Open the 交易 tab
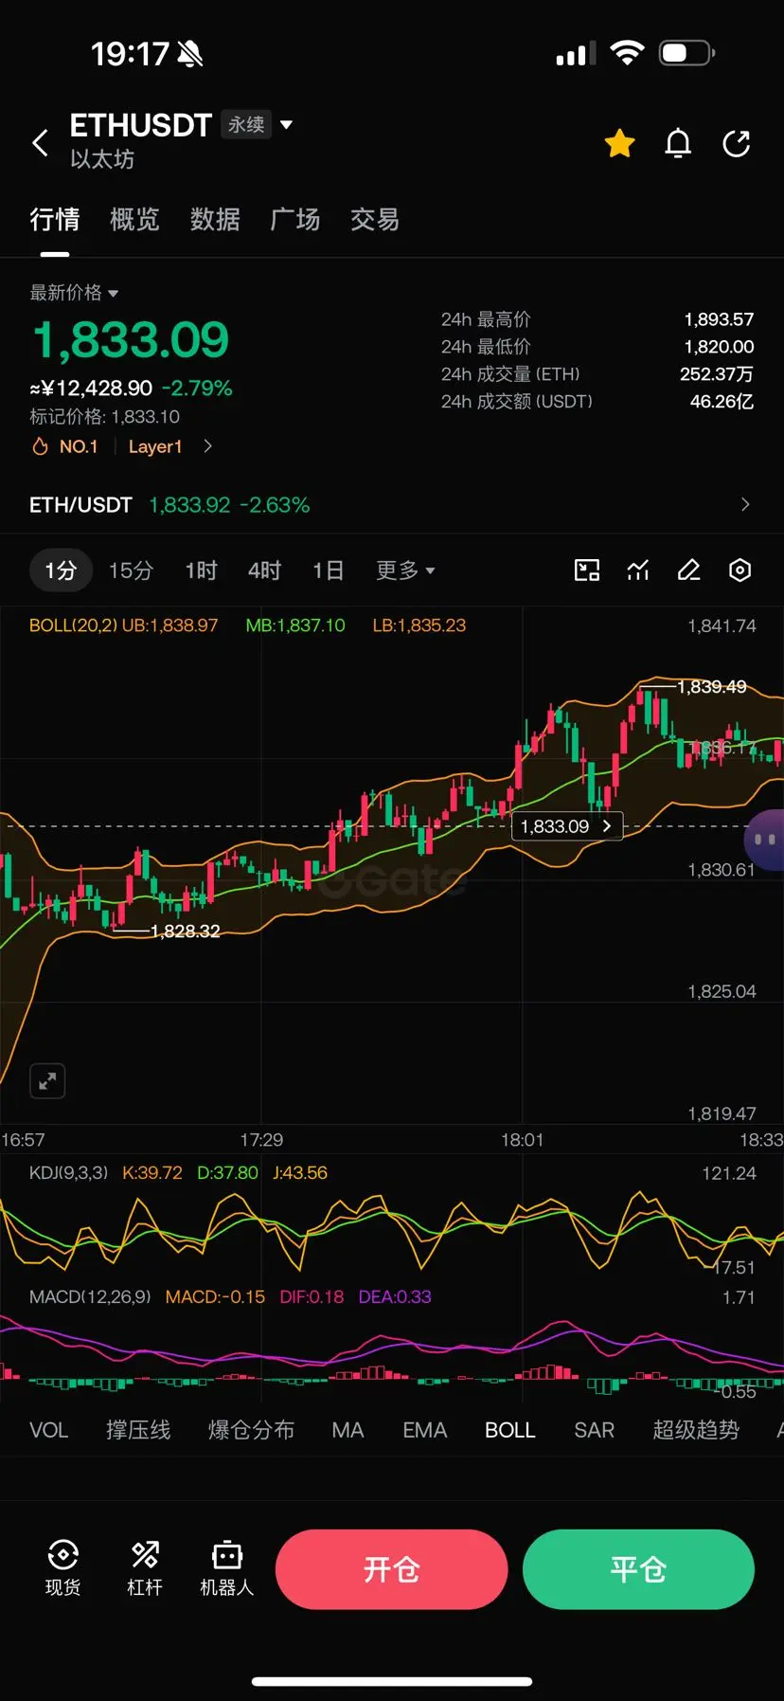784x1701 pixels. pyautogui.click(x=375, y=220)
